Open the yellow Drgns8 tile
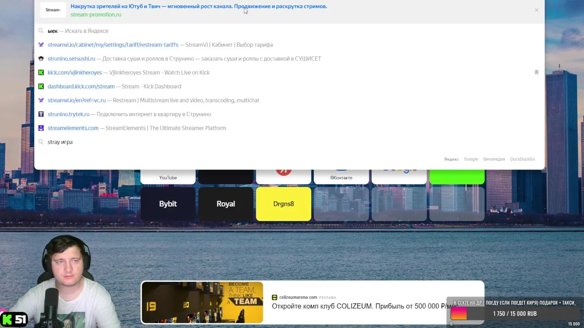 coord(283,204)
